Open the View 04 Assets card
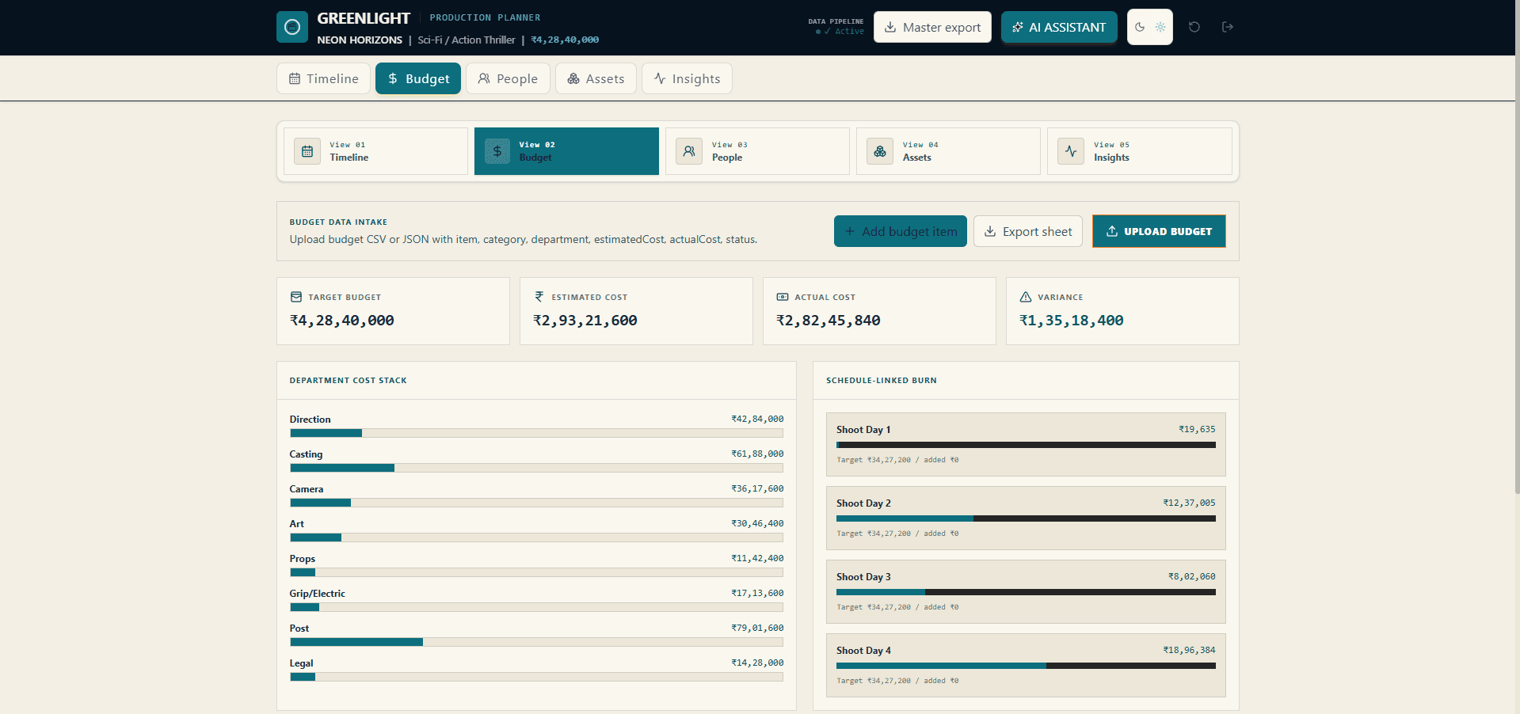The width and height of the screenshot is (1520, 714). (948, 151)
